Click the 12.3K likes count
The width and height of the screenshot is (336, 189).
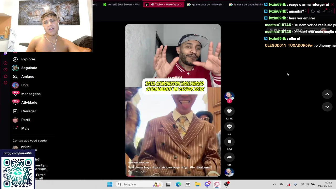[229, 119]
